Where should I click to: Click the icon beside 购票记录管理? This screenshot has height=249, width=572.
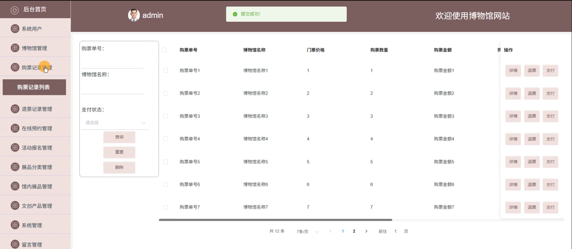click(x=15, y=67)
